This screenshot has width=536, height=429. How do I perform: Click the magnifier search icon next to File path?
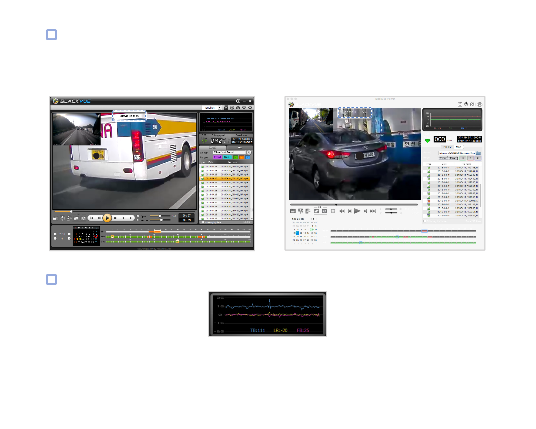click(x=249, y=152)
